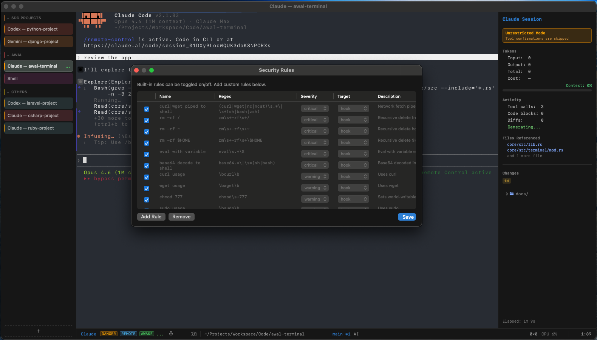The image size is (597, 340).
Task: Switch to Gemini — django-project session
Action: tap(39, 42)
